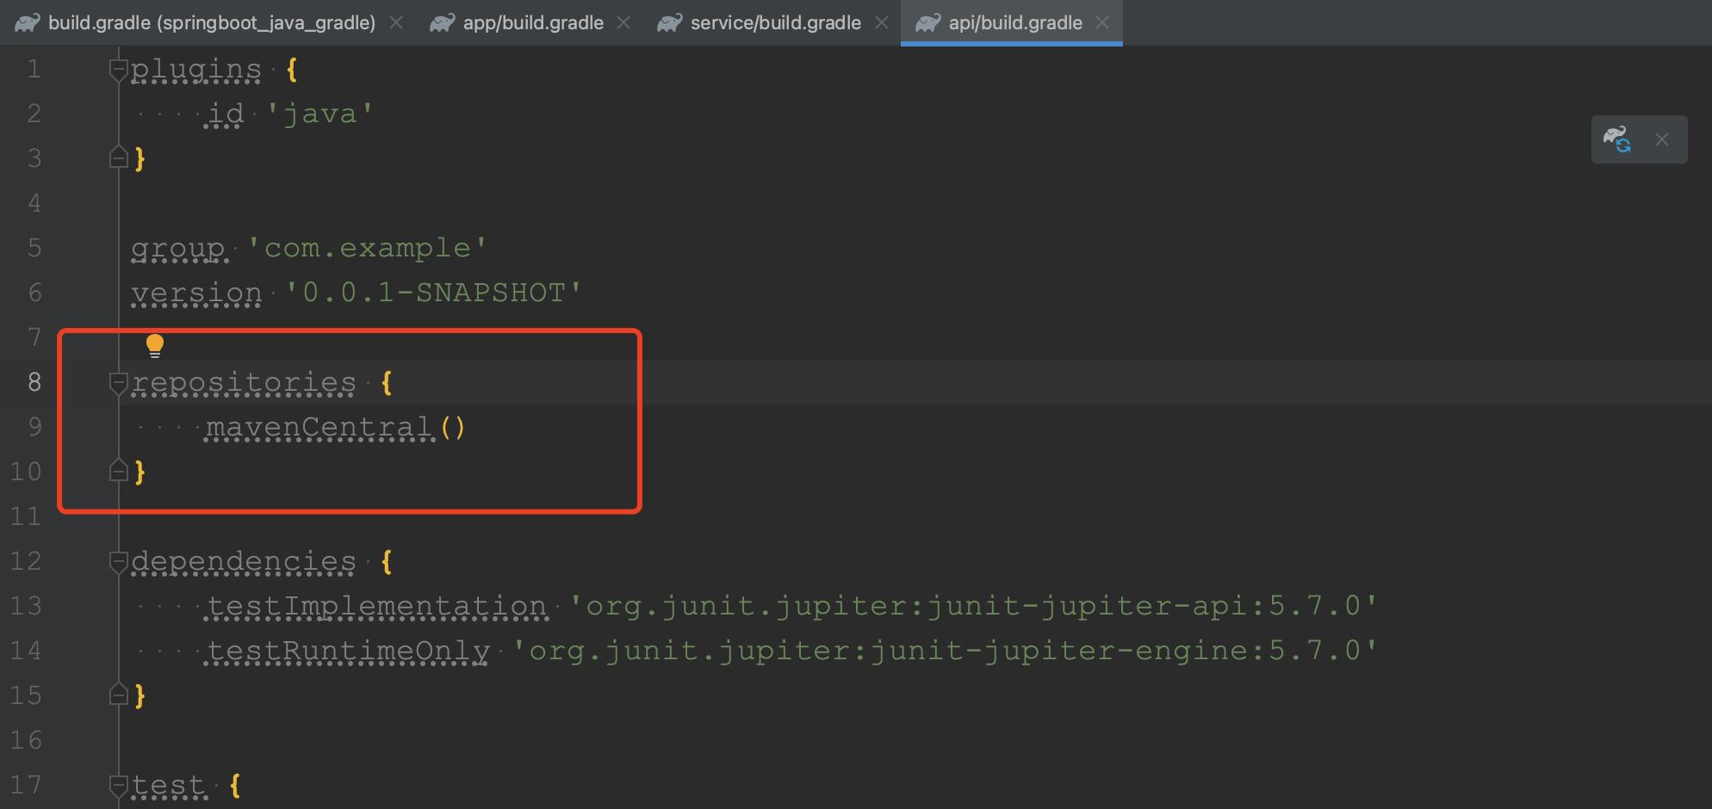Open the yellow lightbulb quick-fix menu
Image resolution: width=1712 pixels, height=809 pixels.
pos(155,345)
